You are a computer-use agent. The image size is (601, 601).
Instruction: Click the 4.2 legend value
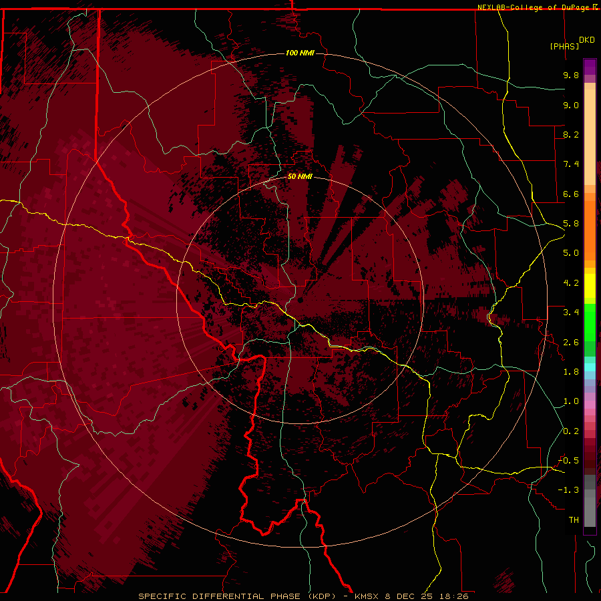(571, 283)
